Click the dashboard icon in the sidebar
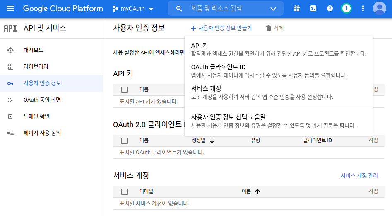The image size is (392, 216). pos(10,50)
